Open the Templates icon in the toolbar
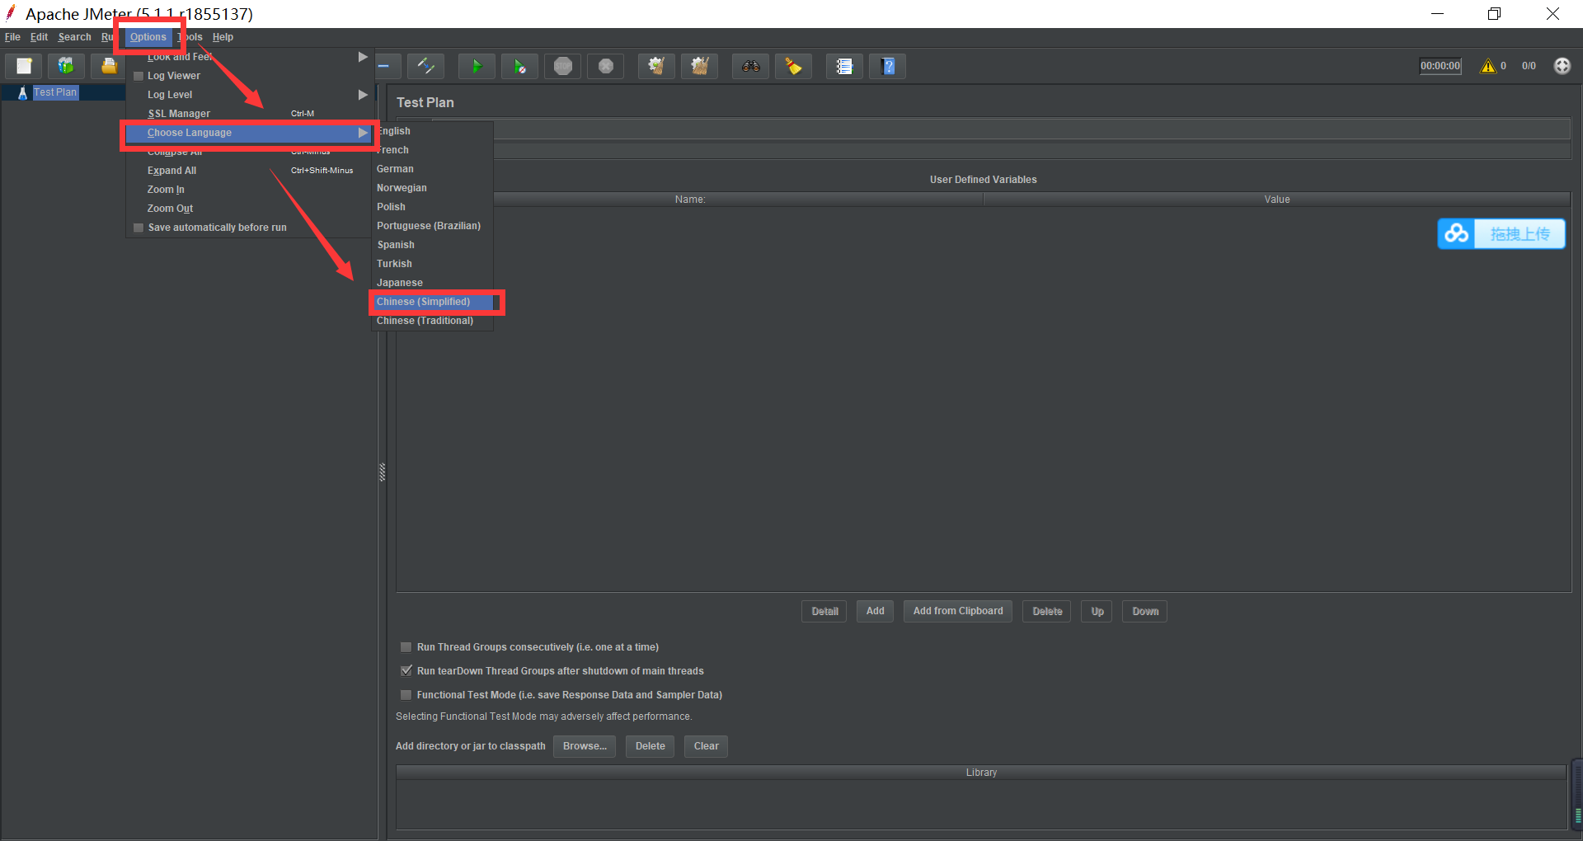1583x841 pixels. (x=66, y=66)
